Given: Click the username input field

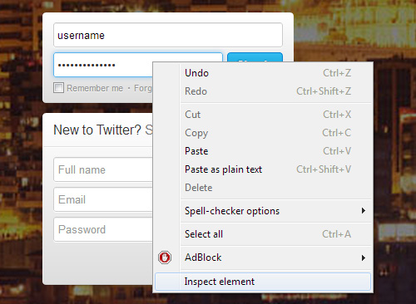Looking at the screenshot, I should 168,35.
